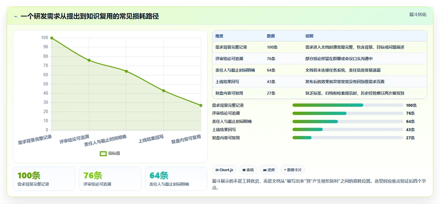Click the footer note starting 漏斗展示的不是工具优劣

click(x=319, y=185)
